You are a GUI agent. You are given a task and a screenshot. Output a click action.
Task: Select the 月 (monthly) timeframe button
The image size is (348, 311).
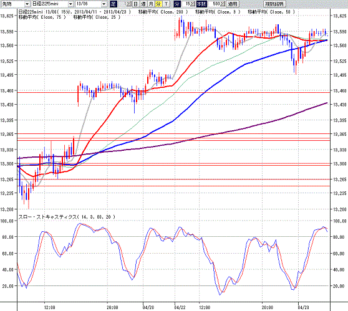[x=151, y=4]
